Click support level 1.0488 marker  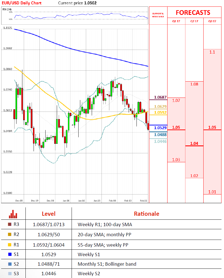160,135
